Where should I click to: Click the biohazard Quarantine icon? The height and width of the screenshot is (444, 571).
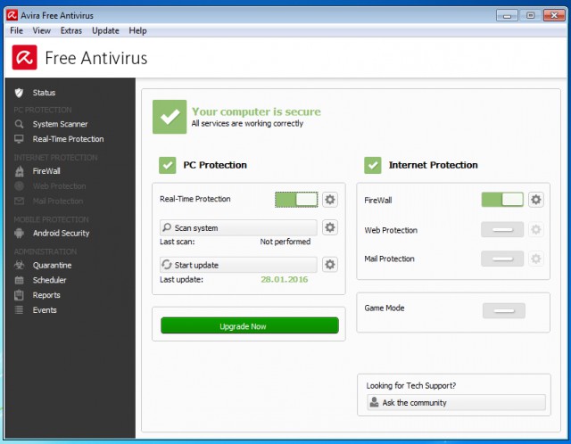coord(19,265)
